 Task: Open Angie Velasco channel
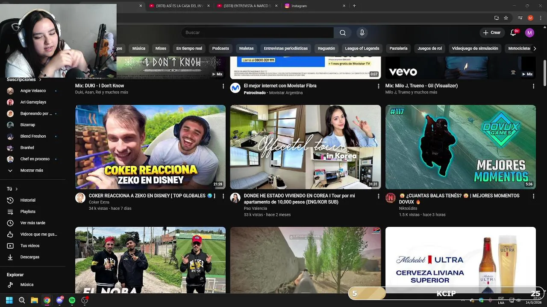coord(32,91)
